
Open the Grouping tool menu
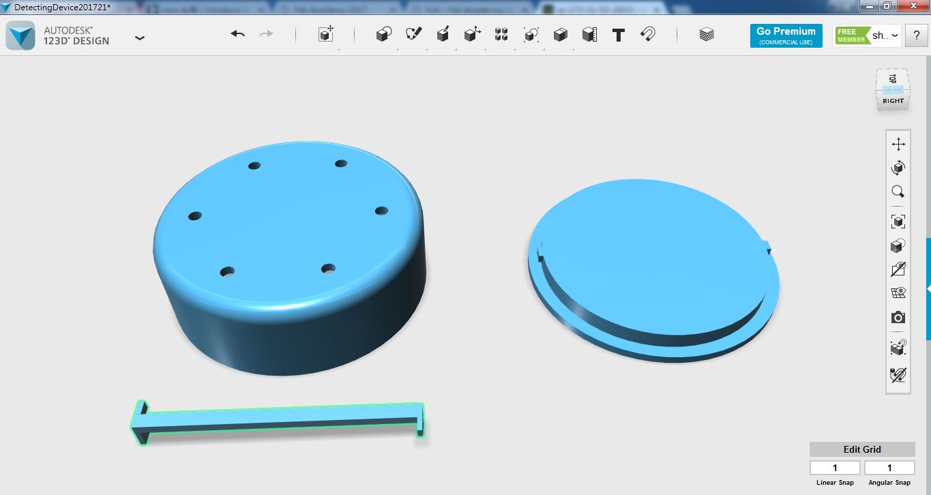(531, 34)
